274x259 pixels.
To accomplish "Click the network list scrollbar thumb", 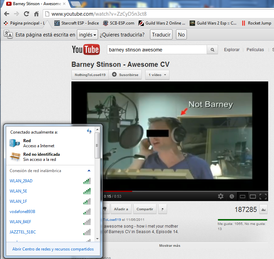I will 97,146.
